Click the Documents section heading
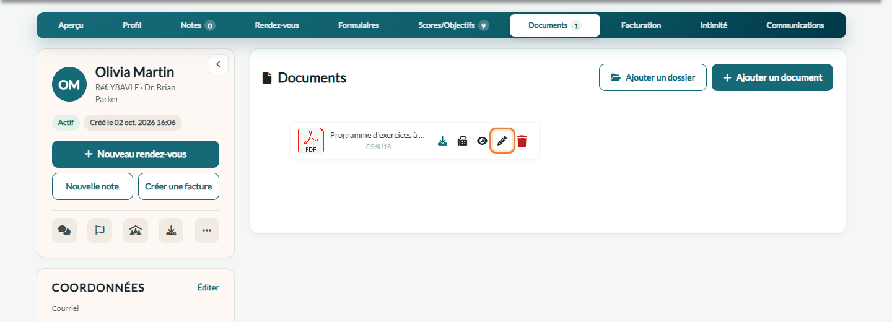 (x=312, y=77)
